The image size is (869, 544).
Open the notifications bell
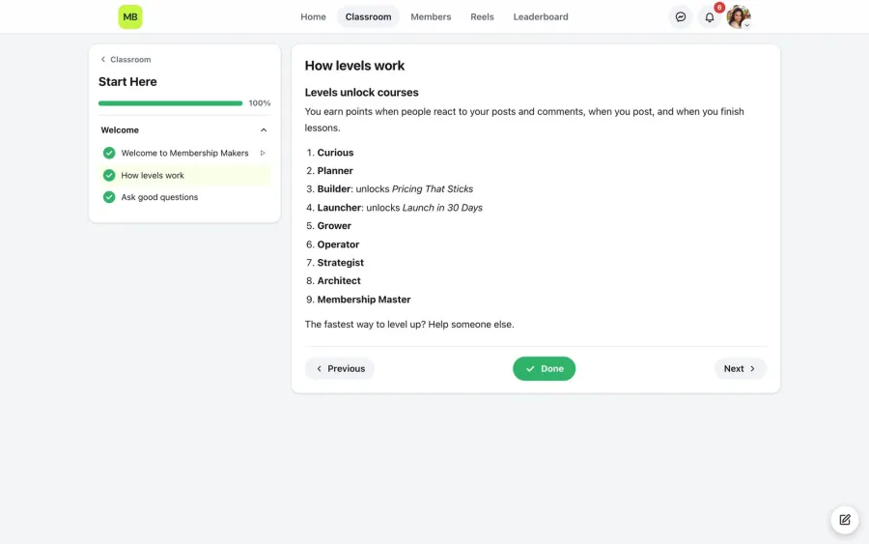coord(710,17)
